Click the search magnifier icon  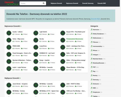pos(44,3)
